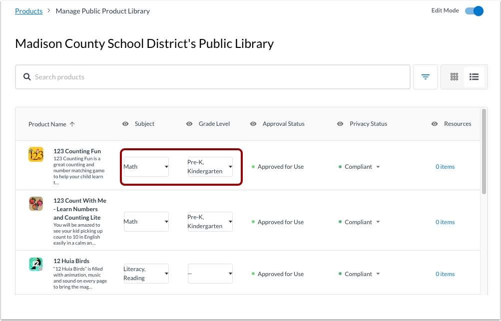
Task: Click the 123 Counting Fun app icon
Action: coord(36,155)
